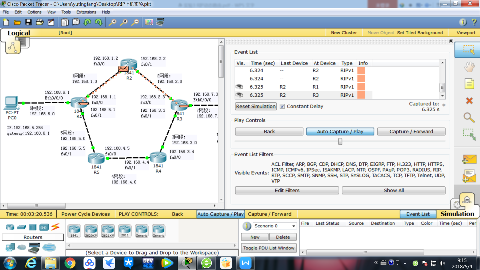The height and width of the screenshot is (270, 480).
Task: Open the Extensions menu
Action: [x=86, y=12]
